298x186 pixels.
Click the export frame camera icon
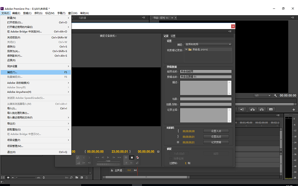point(271,109)
